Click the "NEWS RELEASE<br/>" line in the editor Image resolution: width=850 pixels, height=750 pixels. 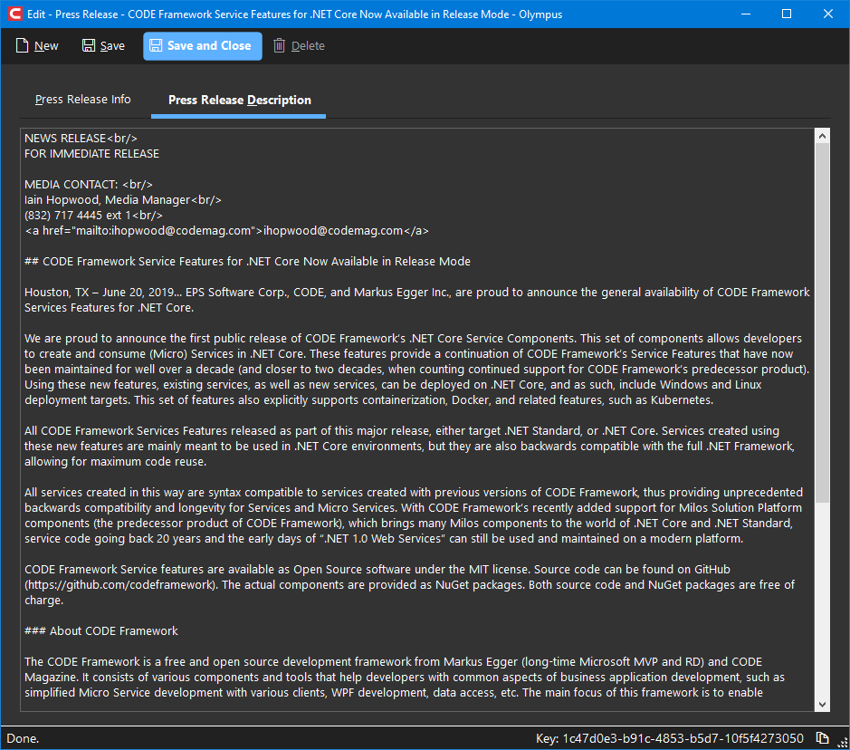pos(81,139)
